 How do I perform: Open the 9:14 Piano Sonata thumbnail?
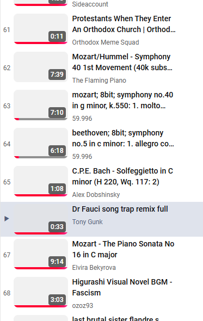pos(41,254)
